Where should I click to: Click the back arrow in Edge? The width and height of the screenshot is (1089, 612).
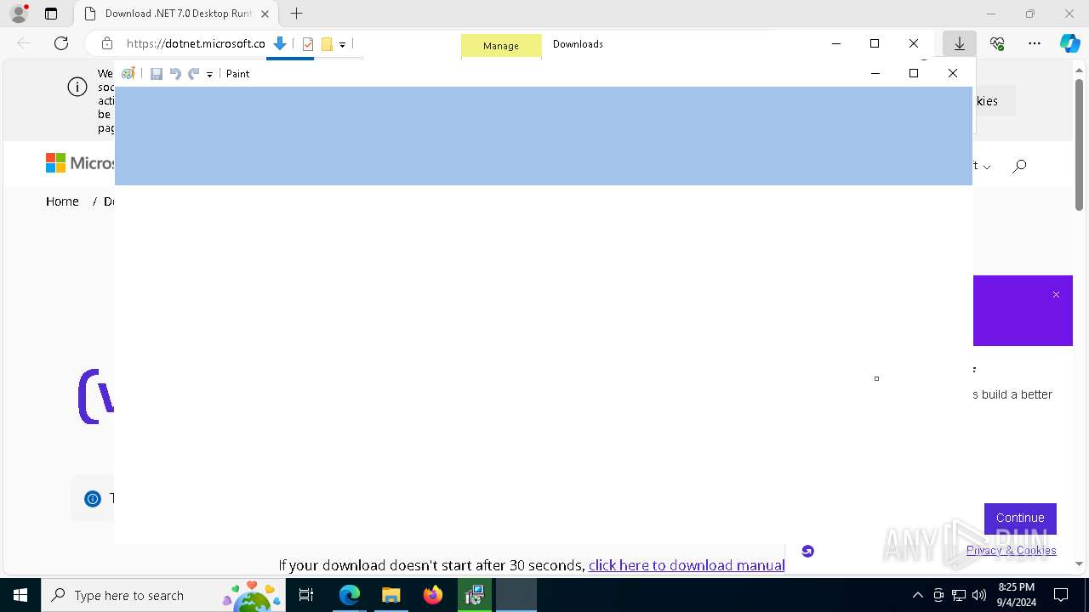pyautogui.click(x=24, y=43)
